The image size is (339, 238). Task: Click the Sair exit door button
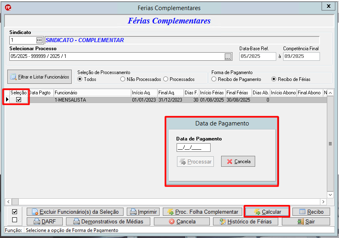tap(306, 221)
